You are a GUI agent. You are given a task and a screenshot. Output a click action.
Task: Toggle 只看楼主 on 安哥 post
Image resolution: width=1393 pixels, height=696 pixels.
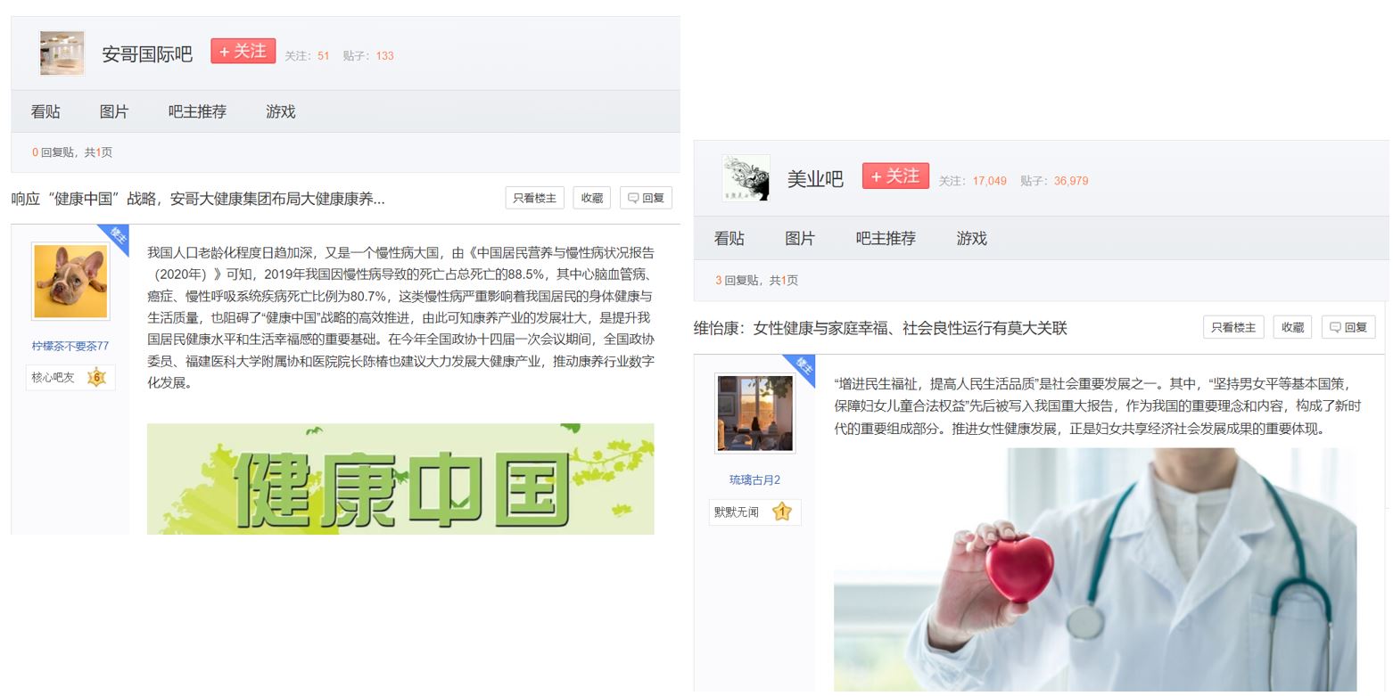[x=534, y=198]
